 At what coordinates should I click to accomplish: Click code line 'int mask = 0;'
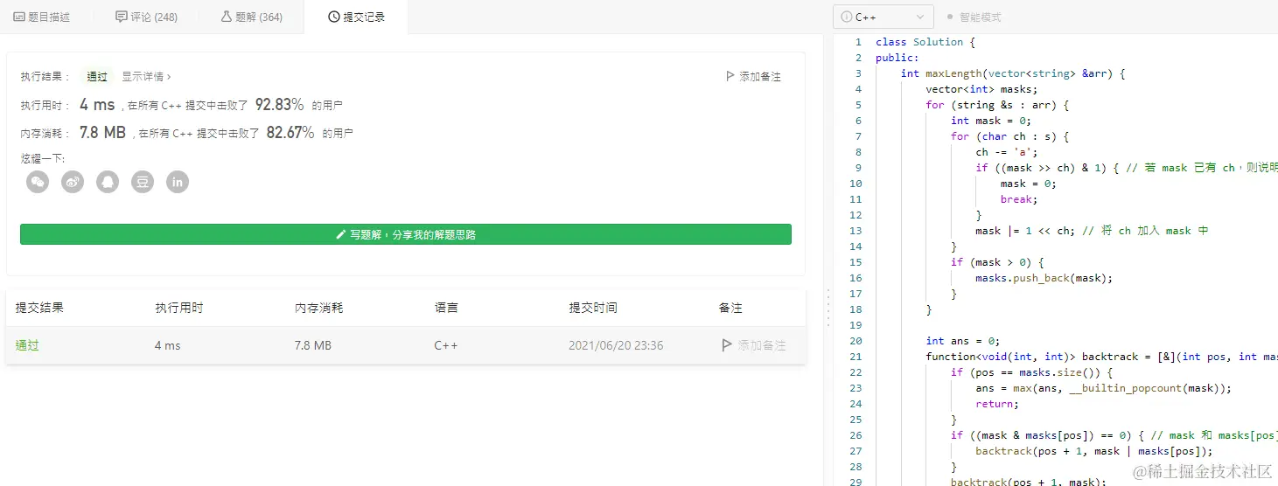[x=991, y=121]
